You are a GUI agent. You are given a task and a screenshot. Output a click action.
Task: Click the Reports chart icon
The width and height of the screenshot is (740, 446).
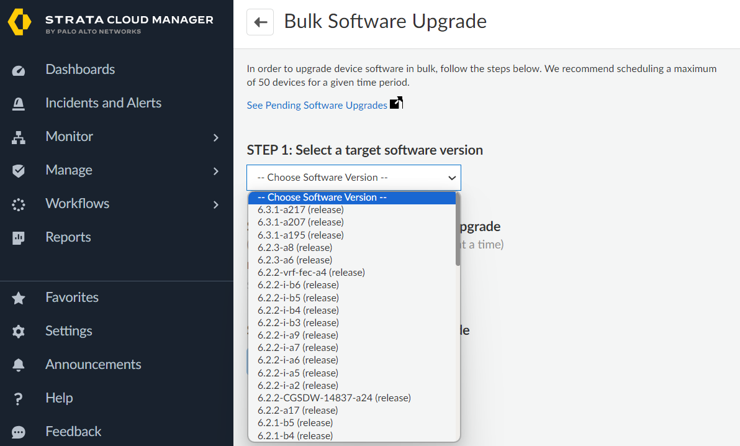(x=19, y=238)
